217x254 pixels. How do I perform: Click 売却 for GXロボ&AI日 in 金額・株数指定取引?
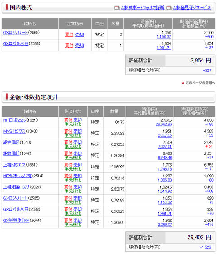[78, 209]
